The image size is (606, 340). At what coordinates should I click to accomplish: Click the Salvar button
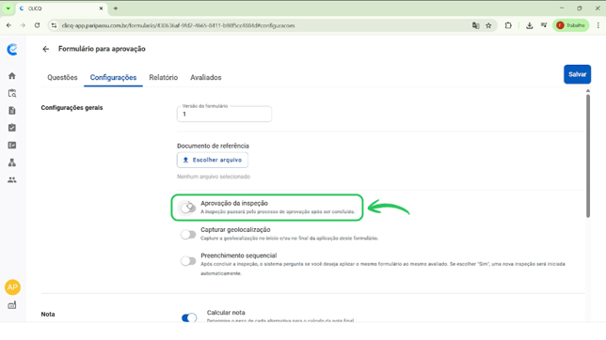pyautogui.click(x=577, y=74)
